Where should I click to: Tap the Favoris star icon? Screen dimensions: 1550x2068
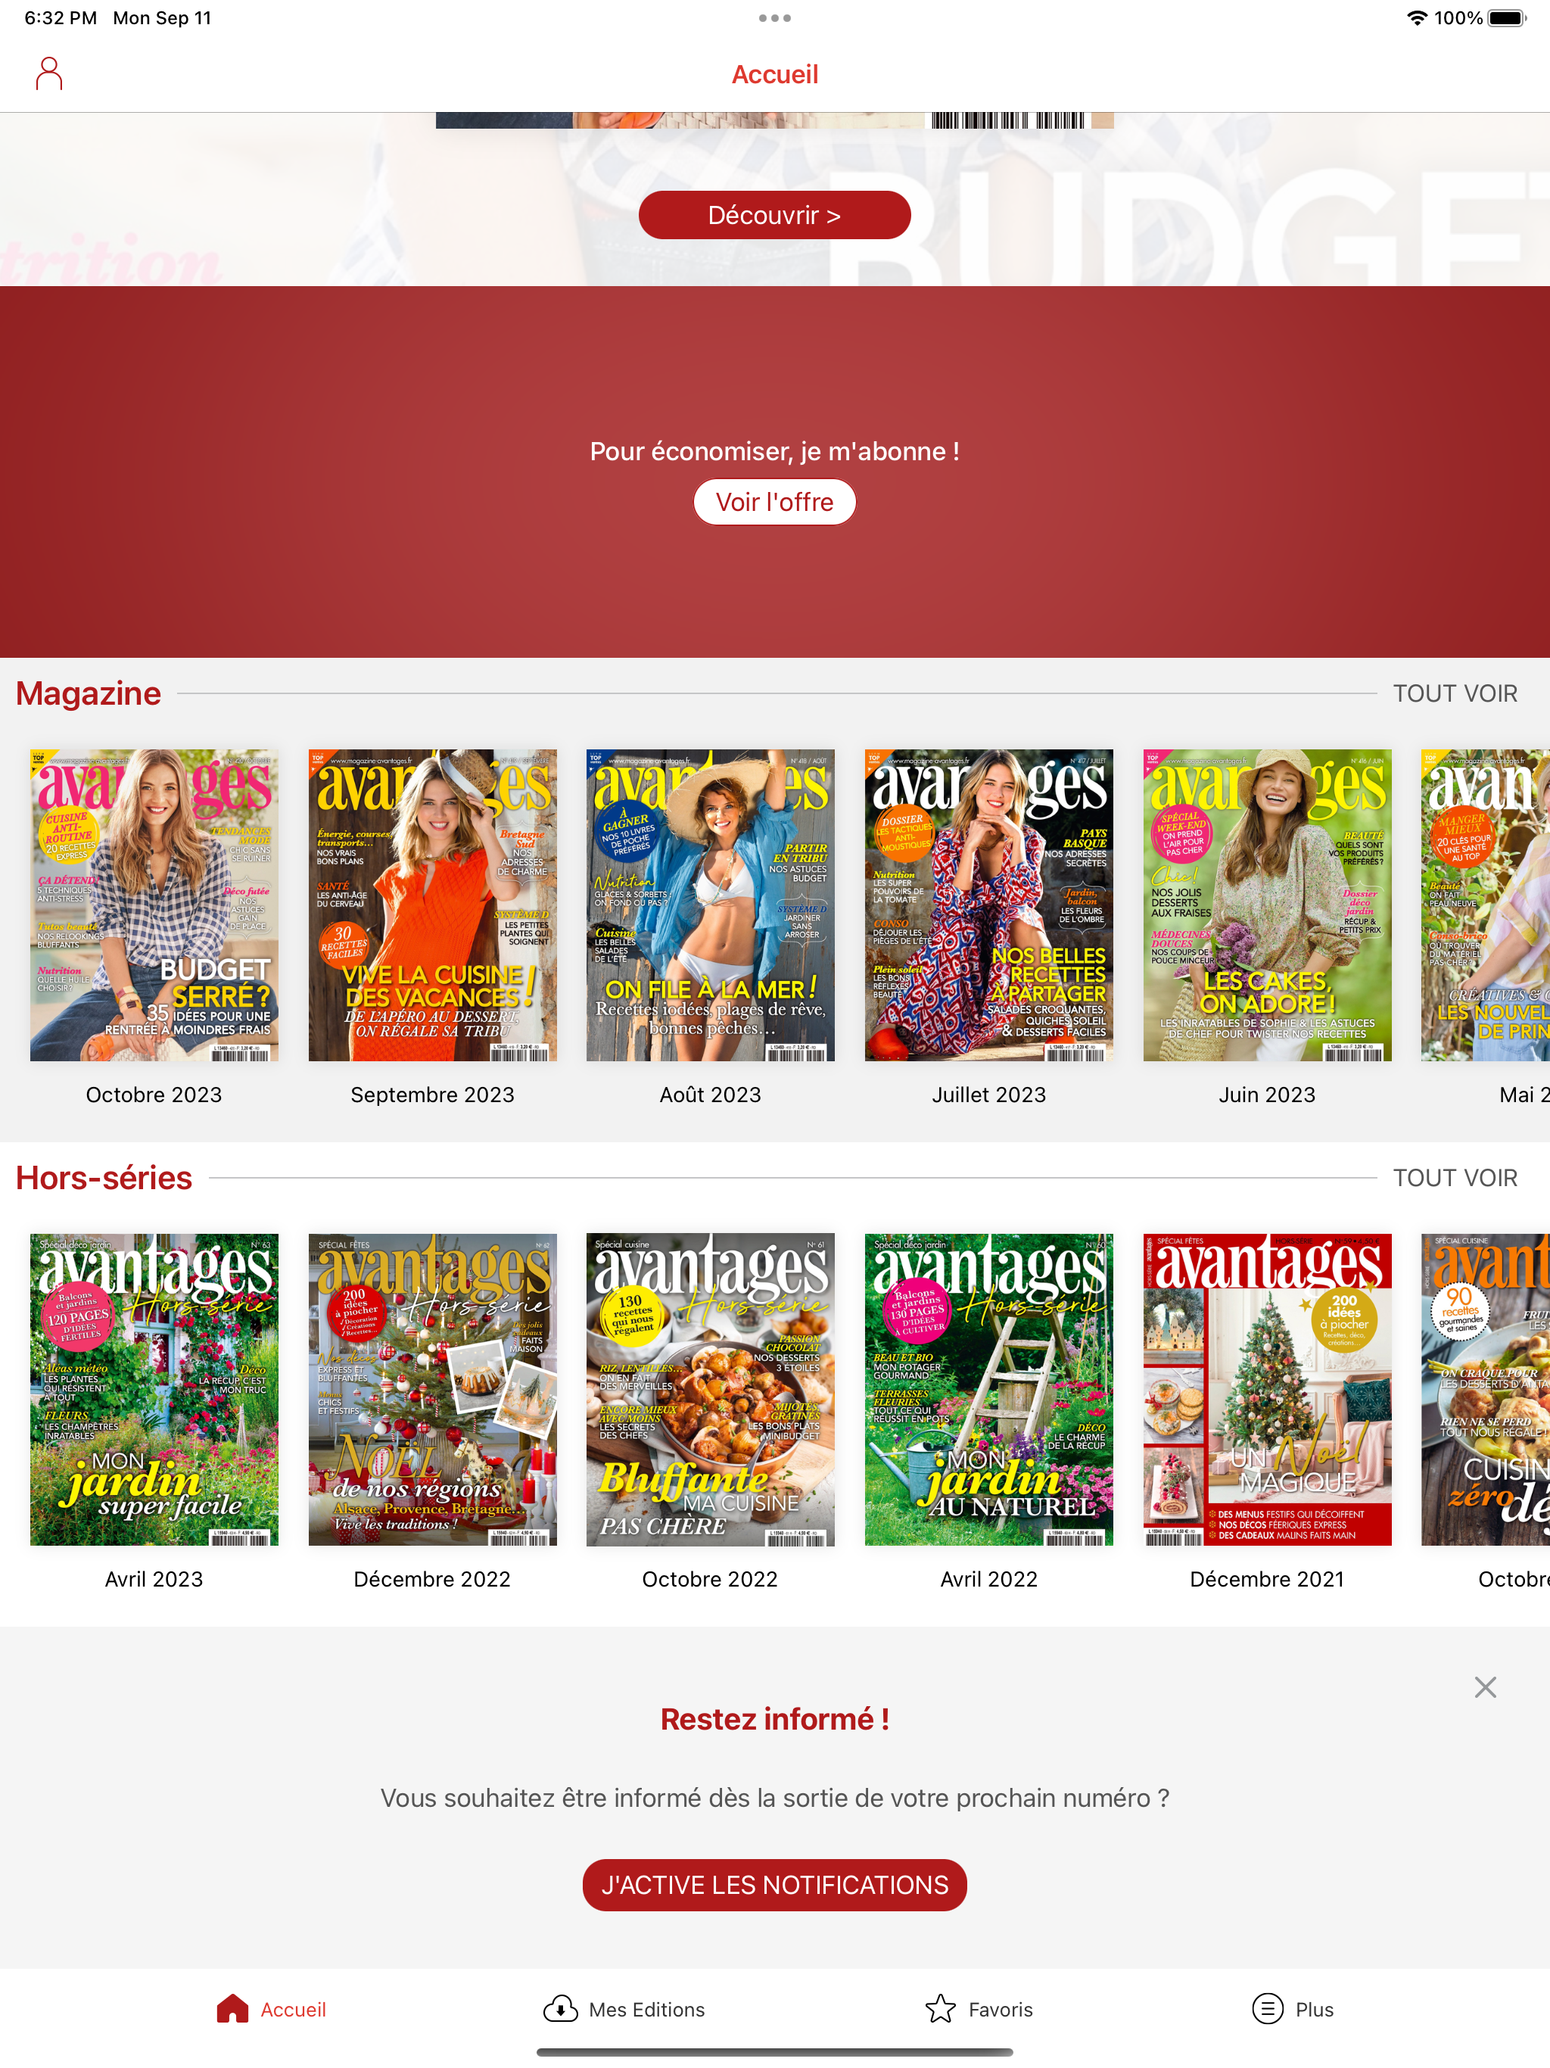coord(941,2009)
